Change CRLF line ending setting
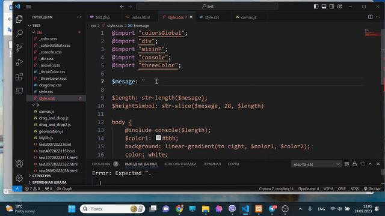Image resolution: width=385 pixels, height=216 pixels. click(x=342, y=189)
